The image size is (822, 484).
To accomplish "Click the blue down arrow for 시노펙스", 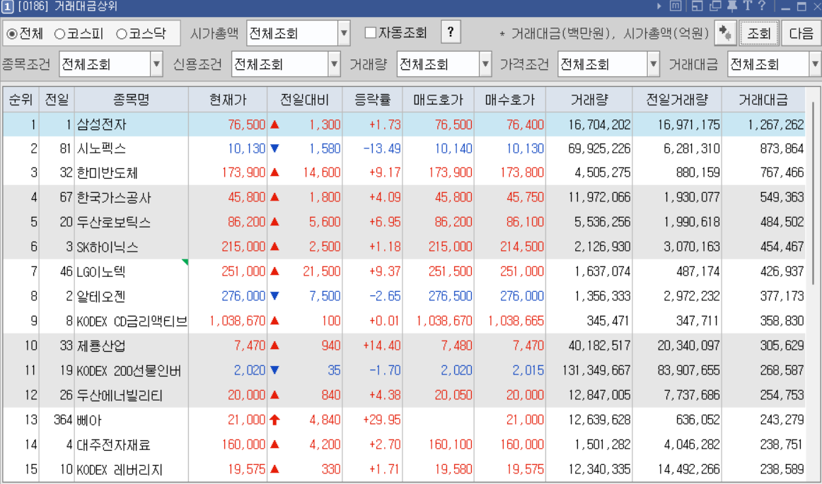I will click(274, 149).
